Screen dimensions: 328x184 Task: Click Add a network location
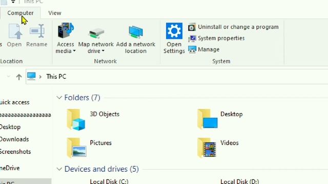coord(136,38)
